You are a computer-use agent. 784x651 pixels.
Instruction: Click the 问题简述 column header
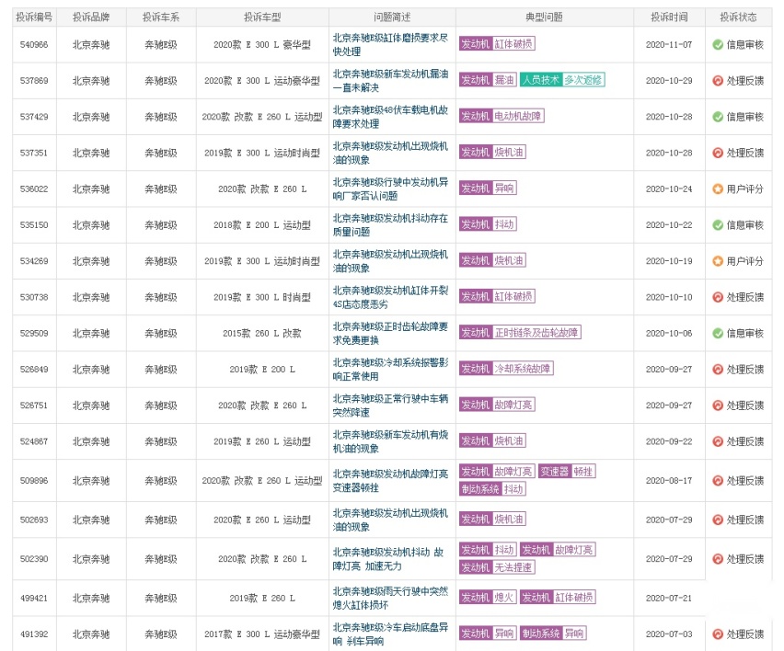(x=392, y=17)
